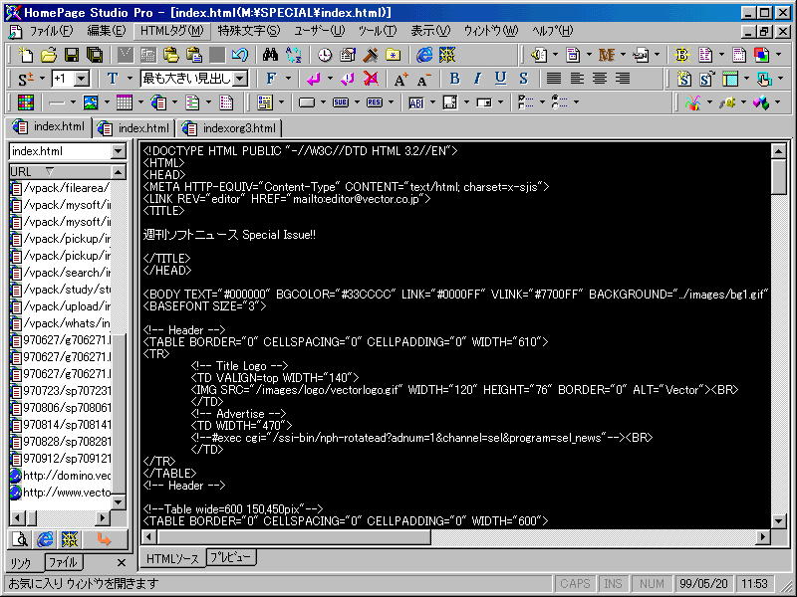Viewport: 797px width, 597px height.
Task: Click the A-Z Replace icon
Action: 293,55
